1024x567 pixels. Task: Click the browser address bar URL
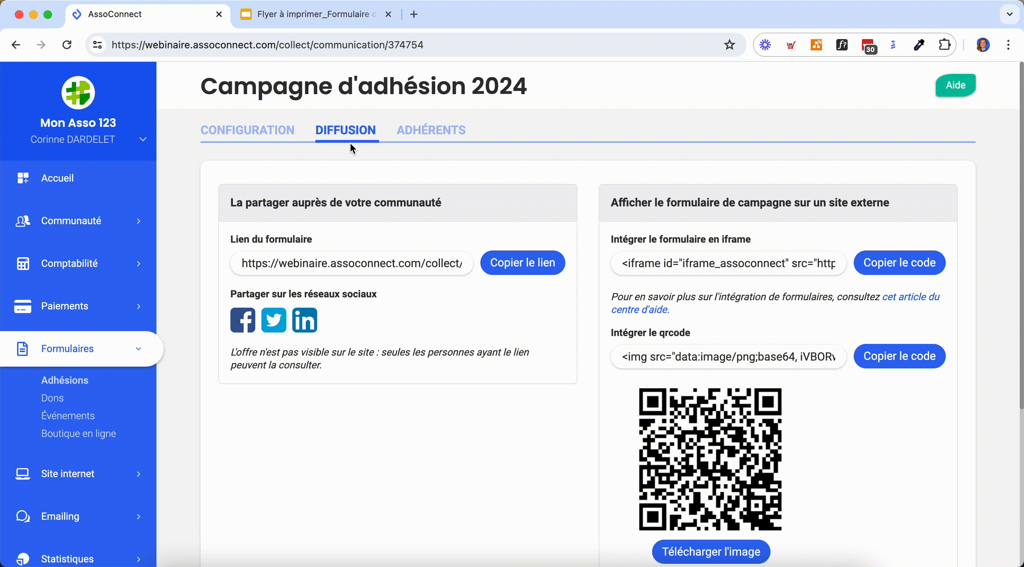[x=267, y=45]
